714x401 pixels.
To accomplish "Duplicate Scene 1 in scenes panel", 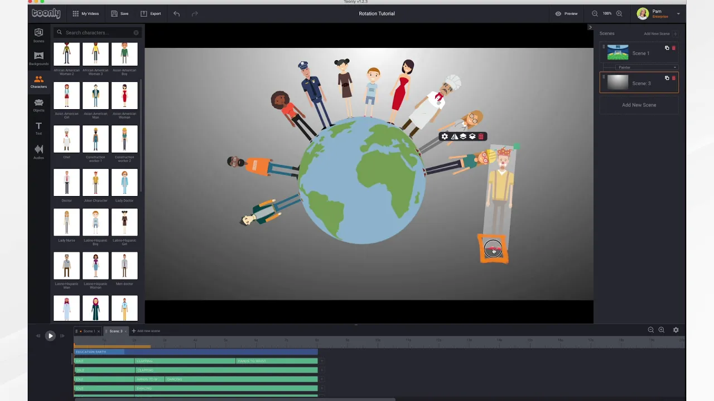I will pos(667,48).
